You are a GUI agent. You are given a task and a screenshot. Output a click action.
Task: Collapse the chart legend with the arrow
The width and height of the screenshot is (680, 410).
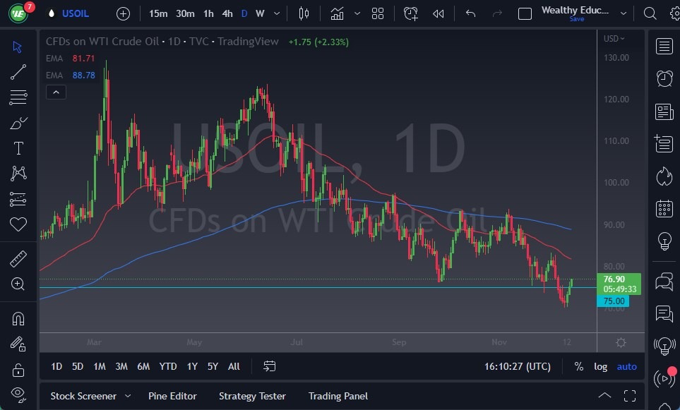tap(56, 92)
